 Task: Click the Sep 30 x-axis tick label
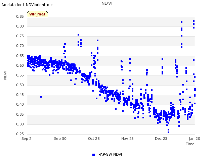coord(60,139)
